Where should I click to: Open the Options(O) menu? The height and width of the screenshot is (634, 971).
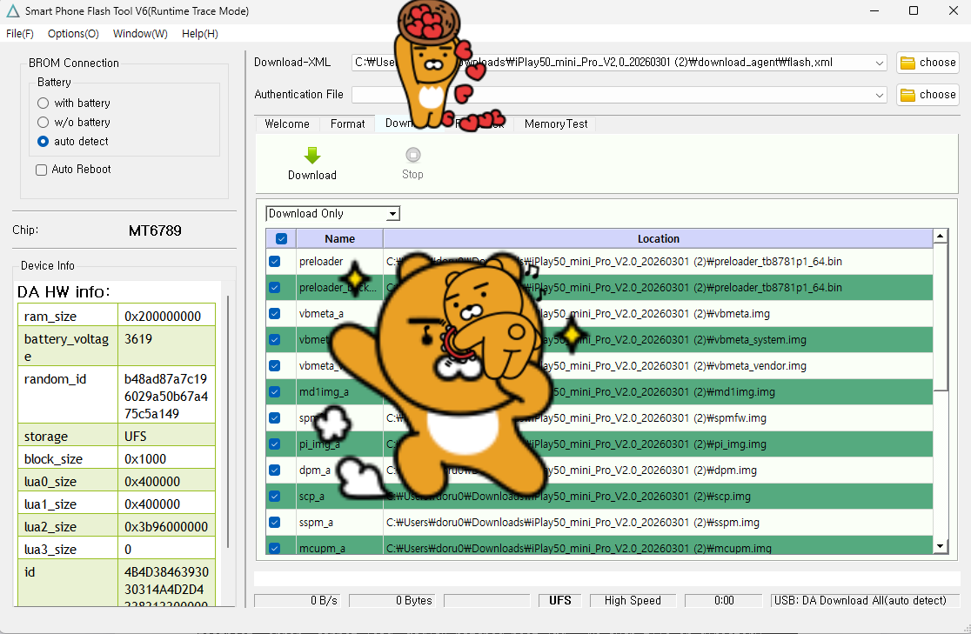pos(73,33)
